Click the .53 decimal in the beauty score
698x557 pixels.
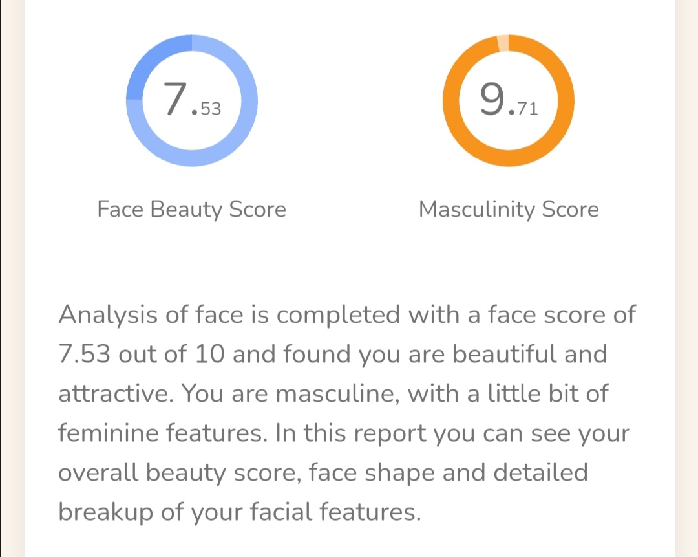tap(207, 109)
